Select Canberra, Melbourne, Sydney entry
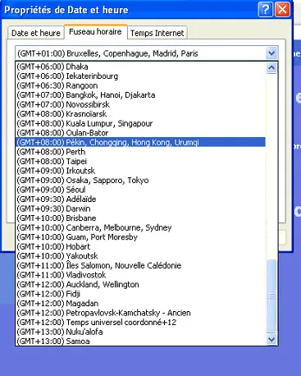Image resolution: width=301 pixels, height=376 pixels. [140, 227]
